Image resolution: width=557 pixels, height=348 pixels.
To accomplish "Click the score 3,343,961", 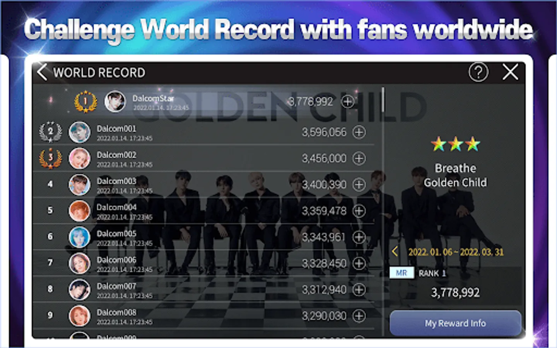I will click(323, 237).
